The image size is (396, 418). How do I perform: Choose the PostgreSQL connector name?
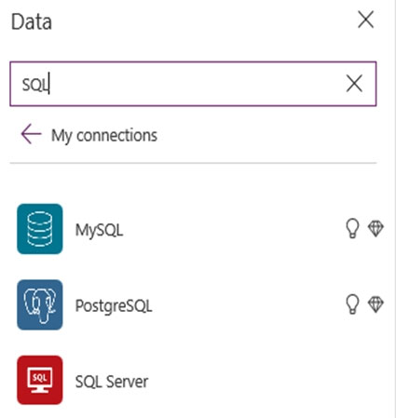coord(114,306)
